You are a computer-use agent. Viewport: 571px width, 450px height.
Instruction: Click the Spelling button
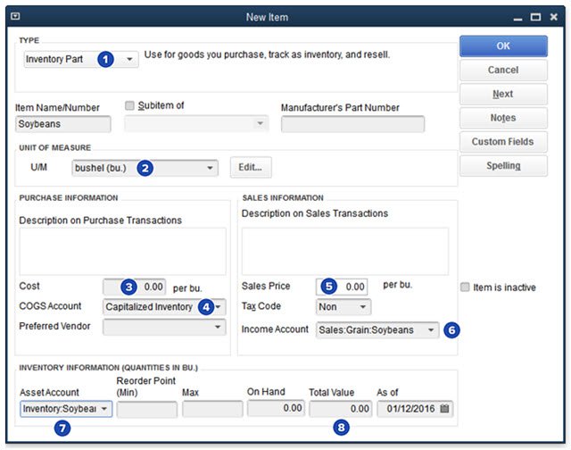503,165
